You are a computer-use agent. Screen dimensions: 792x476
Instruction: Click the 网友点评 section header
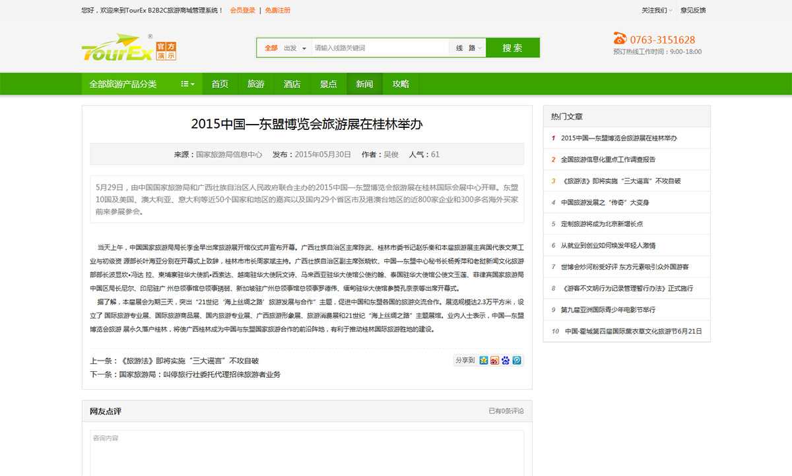106,411
